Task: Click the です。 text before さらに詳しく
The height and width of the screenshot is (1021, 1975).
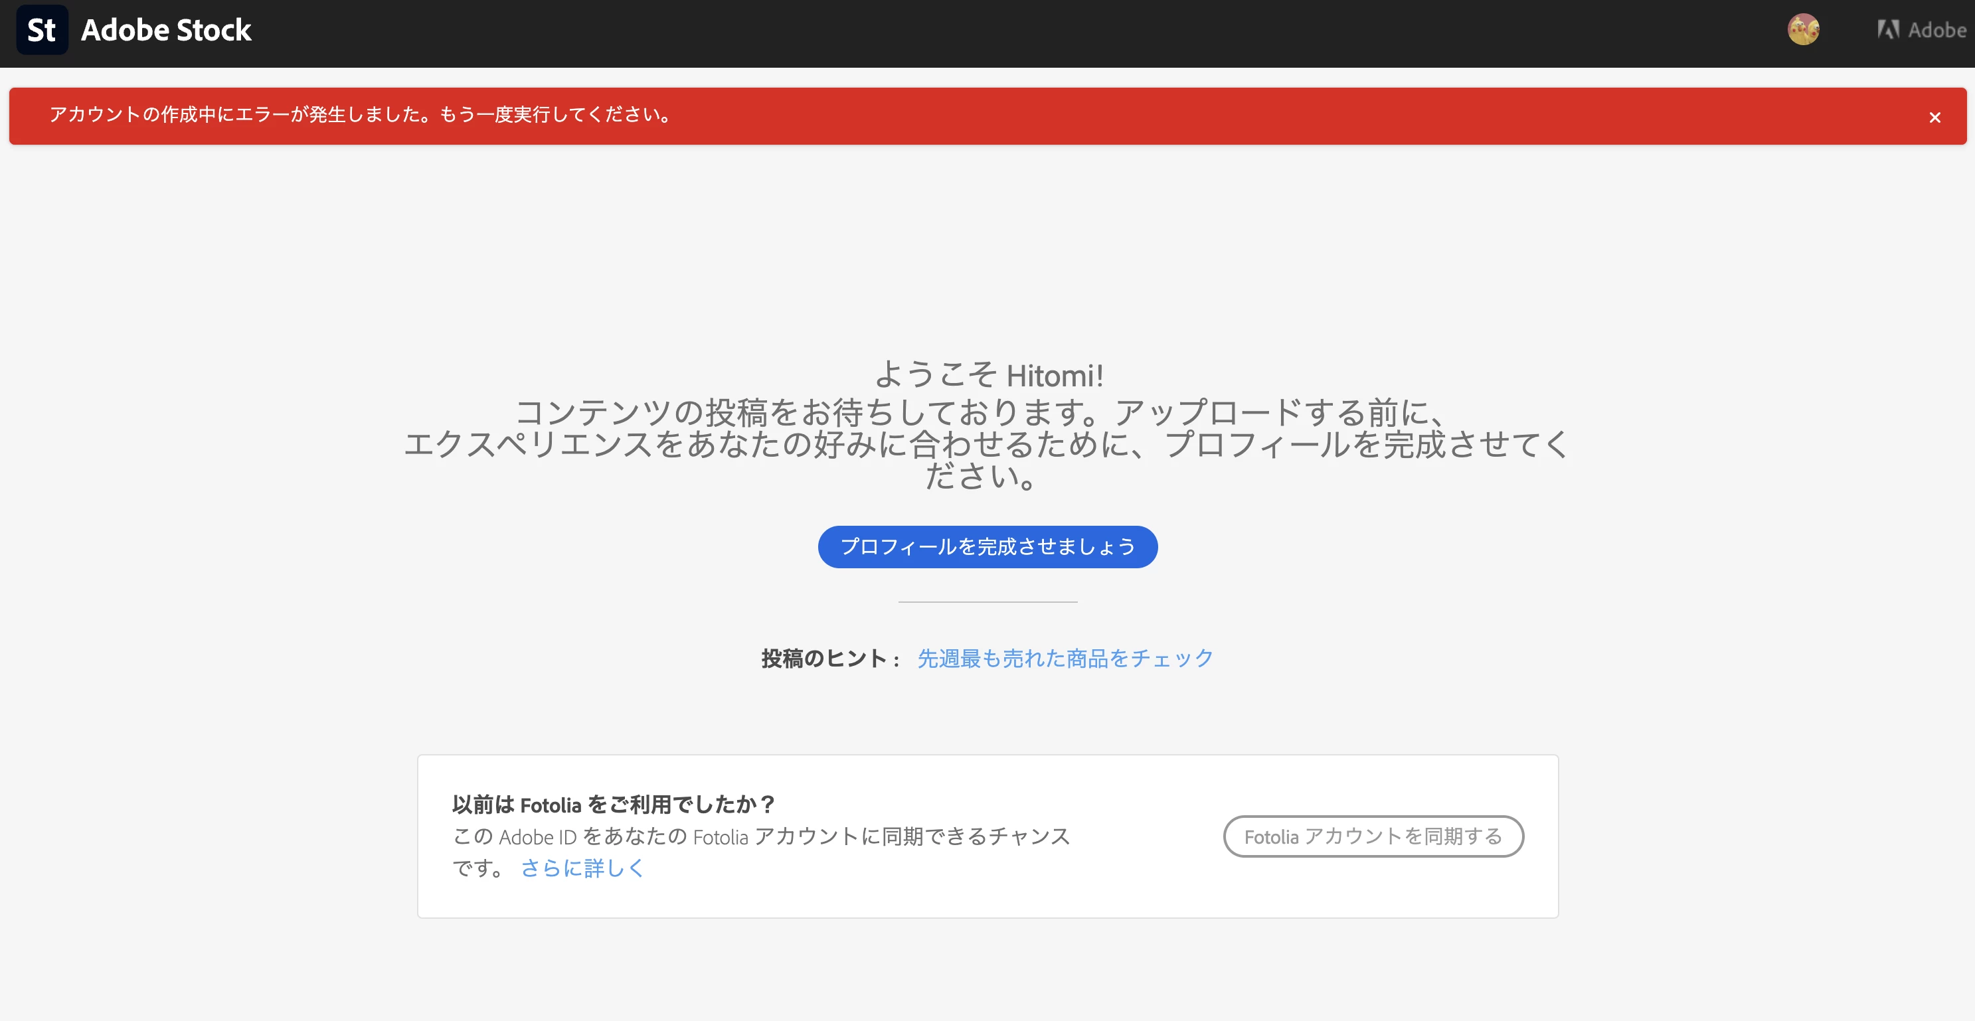Action: (x=477, y=868)
